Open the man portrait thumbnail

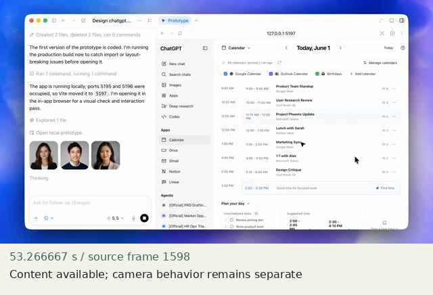(x=74, y=155)
